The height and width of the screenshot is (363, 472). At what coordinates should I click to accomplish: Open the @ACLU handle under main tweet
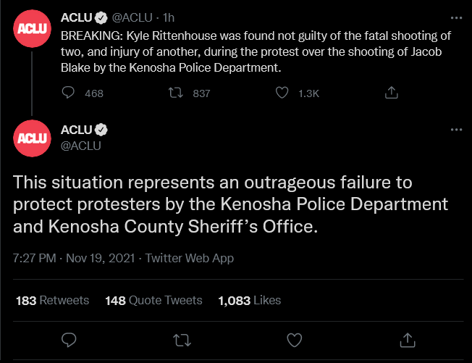coord(80,145)
